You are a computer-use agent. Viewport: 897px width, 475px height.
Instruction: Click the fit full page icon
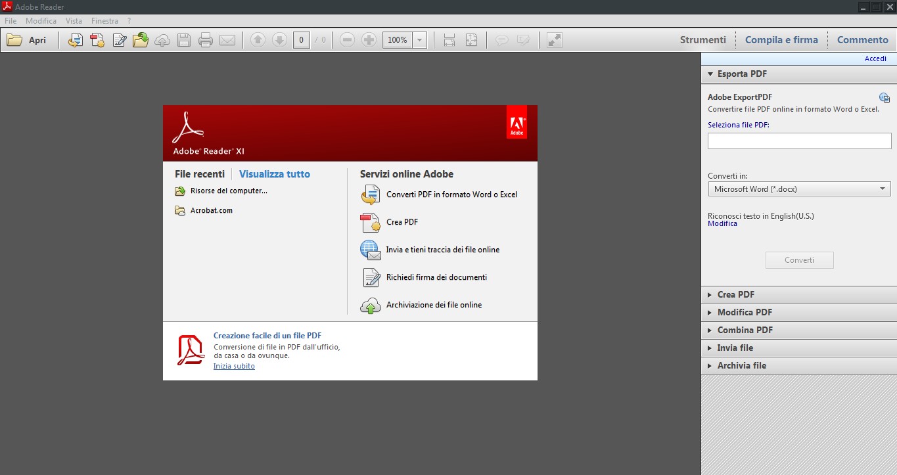(471, 40)
